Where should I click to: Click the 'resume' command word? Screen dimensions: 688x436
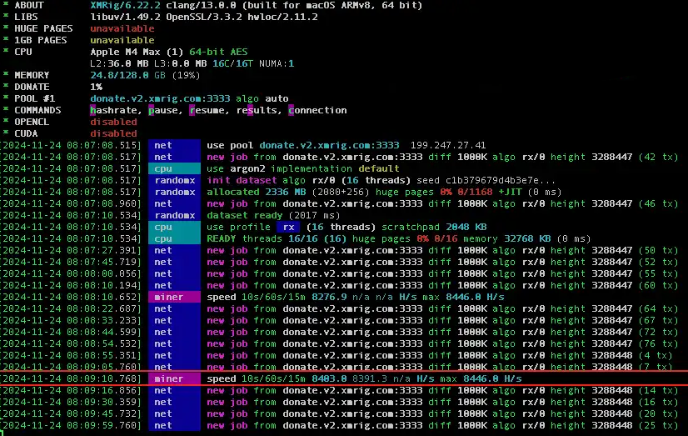tap(207, 110)
